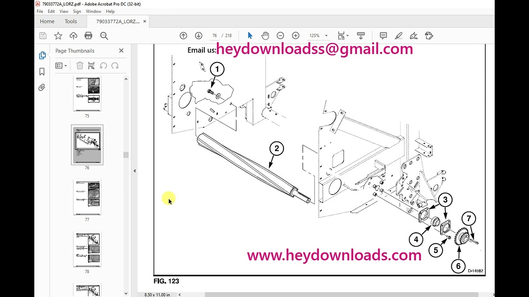
Task: Open Page Thumbnails panel icon in sidebar
Action: pos(42,55)
